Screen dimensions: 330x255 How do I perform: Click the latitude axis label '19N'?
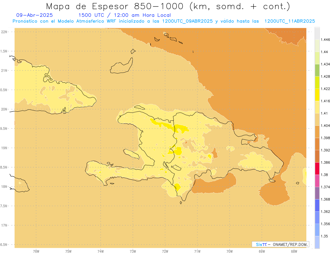(4, 148)
